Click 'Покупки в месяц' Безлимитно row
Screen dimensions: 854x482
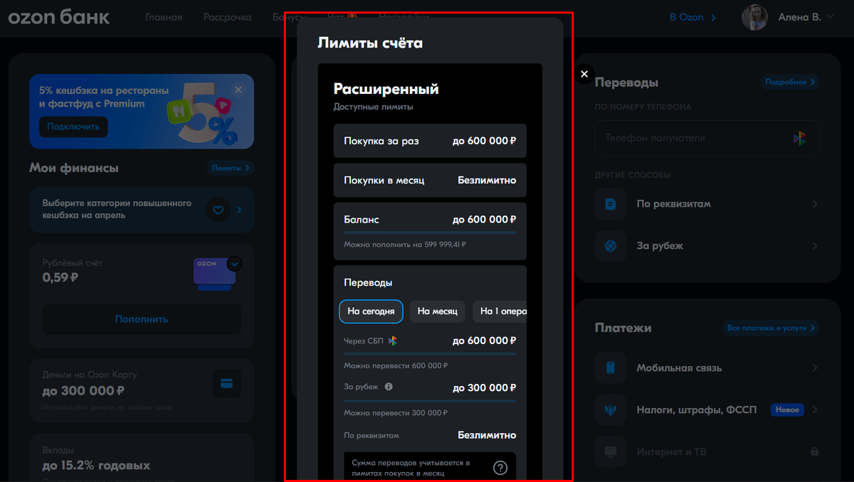click(430, 181)
